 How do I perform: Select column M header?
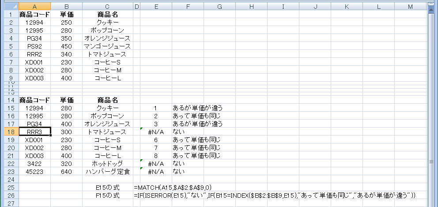click(x=411, y=6)
